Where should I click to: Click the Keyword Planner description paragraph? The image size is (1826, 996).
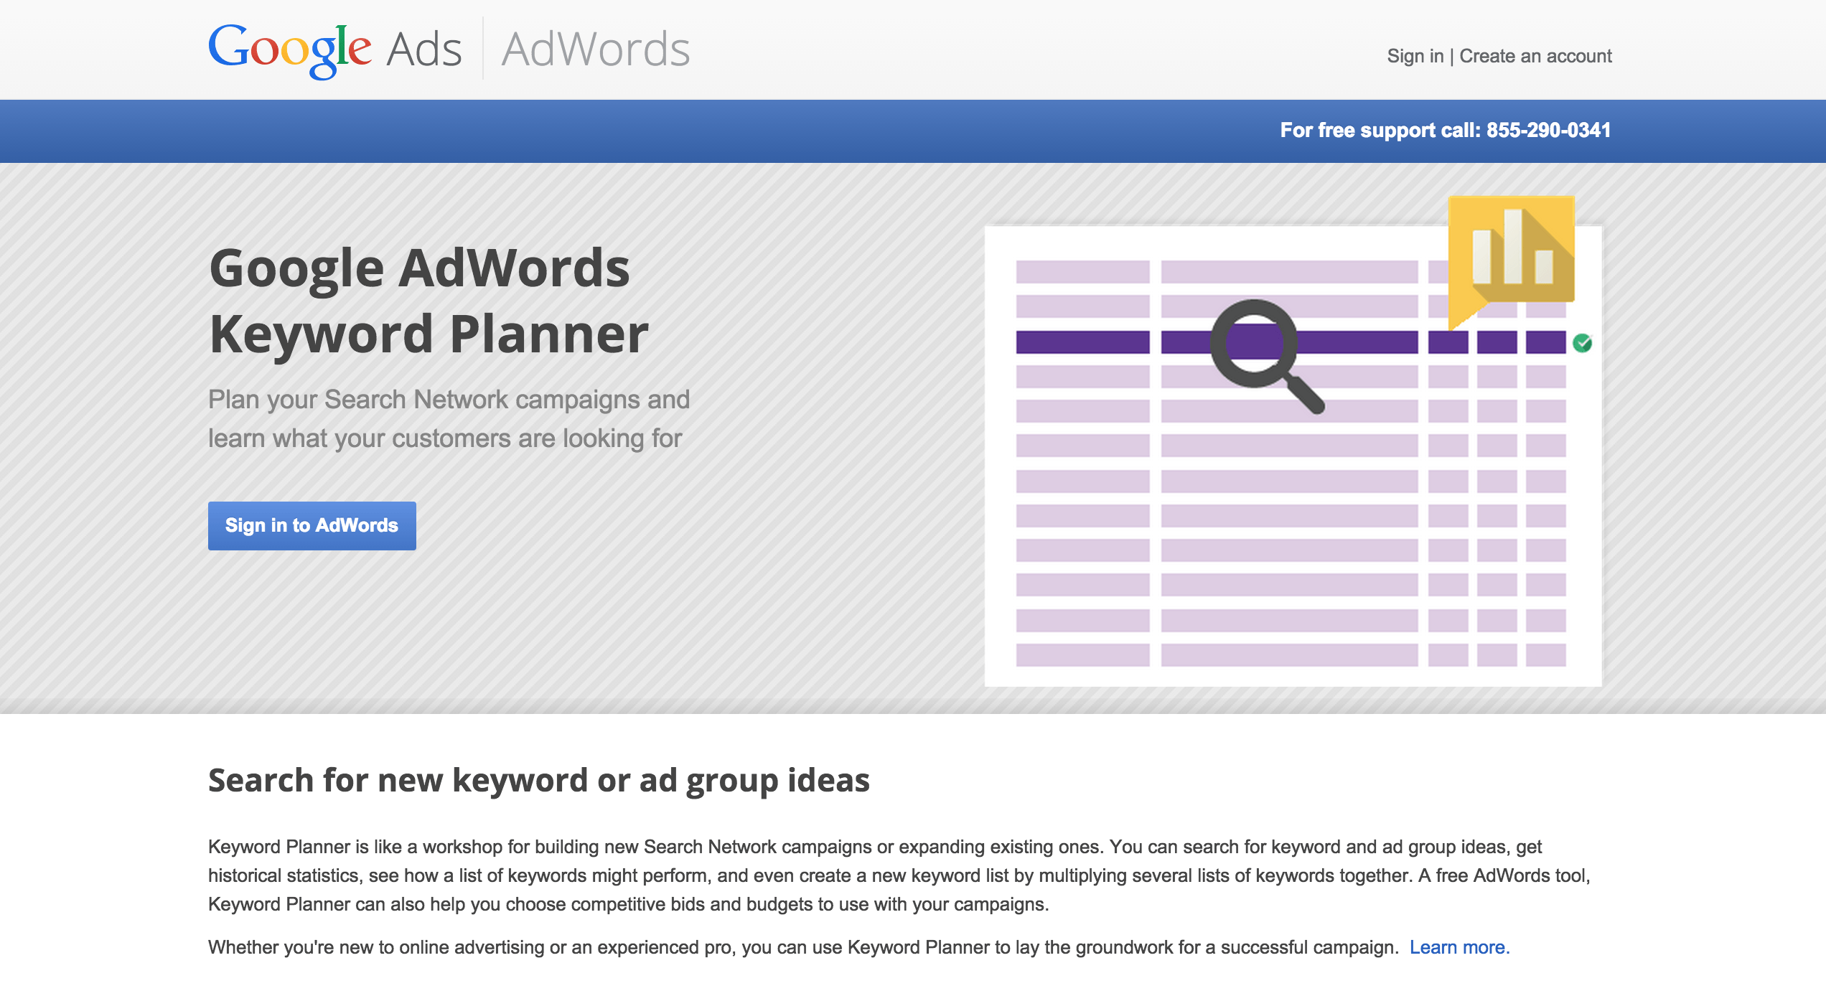click(x=899, y=875)
